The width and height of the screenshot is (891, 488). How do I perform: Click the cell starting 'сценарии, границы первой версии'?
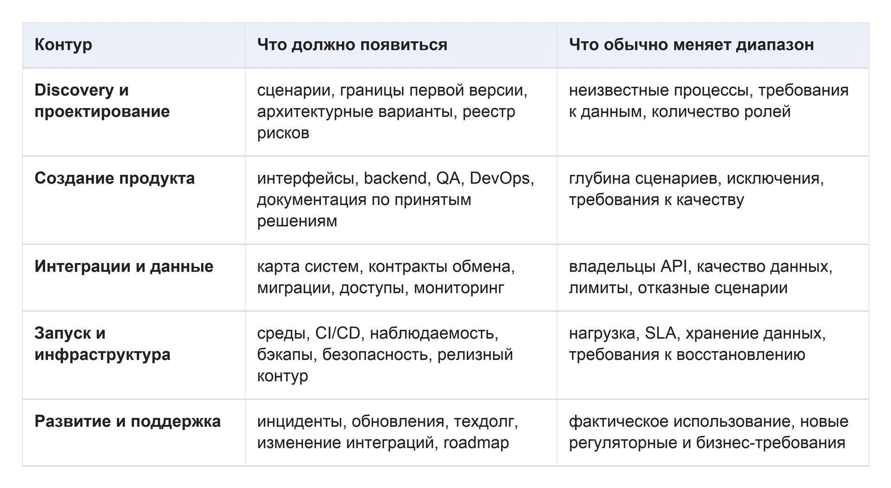[x=401, y=112]
